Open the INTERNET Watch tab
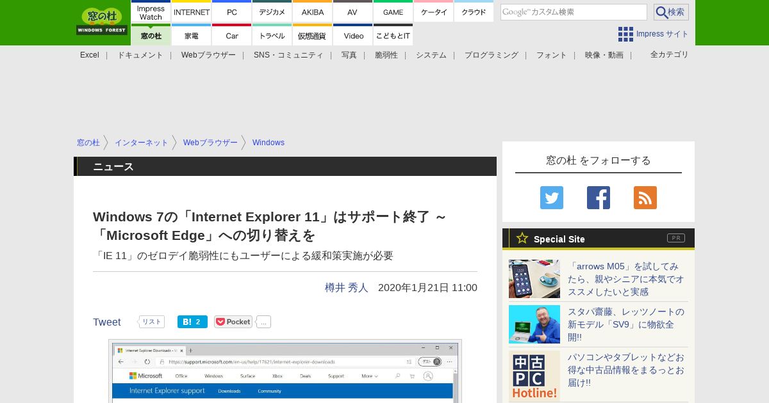The width and height of the screenshot is (769, 403). coord(192,12)
